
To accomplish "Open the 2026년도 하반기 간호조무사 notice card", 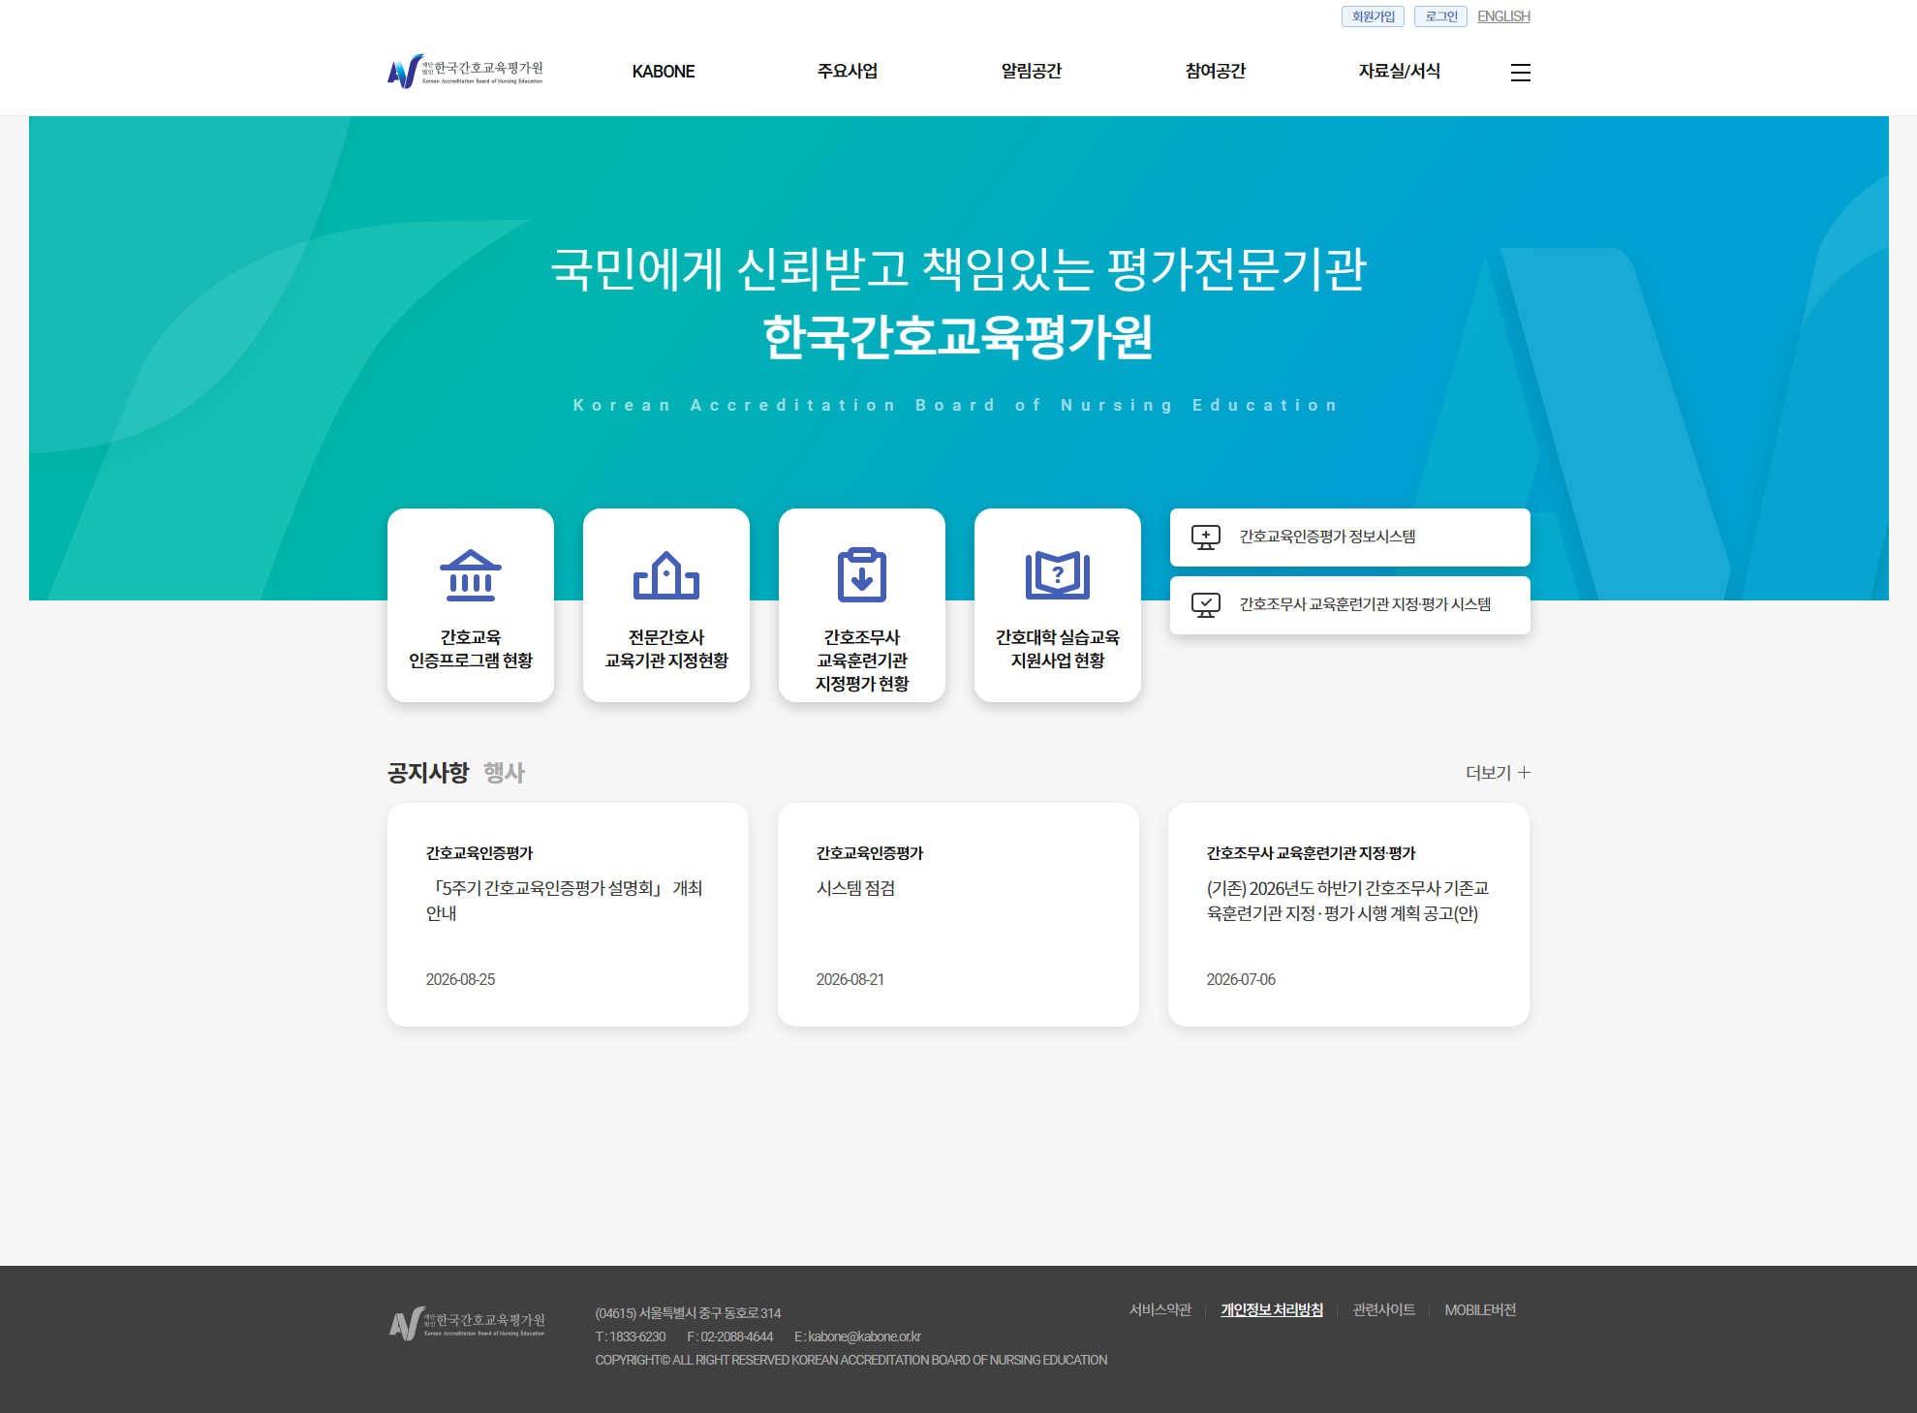I will (1348, 914).
